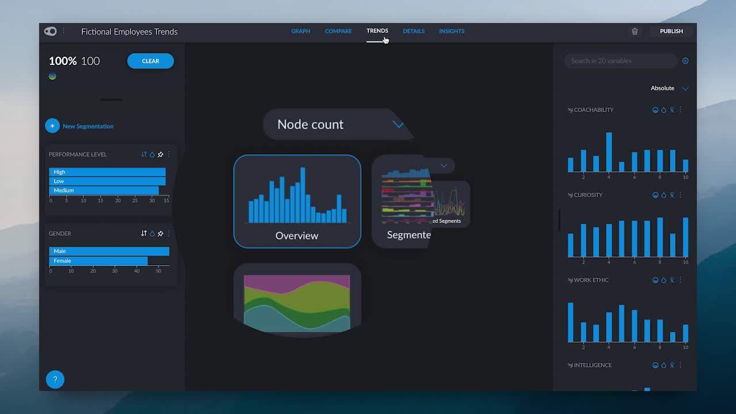Viewport: 736px width, 414px height.
Task: Click the Clear button
Action: tap(151, 61)
